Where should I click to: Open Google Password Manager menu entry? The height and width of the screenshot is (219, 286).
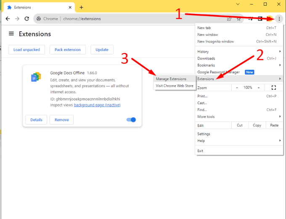(239, 72)
